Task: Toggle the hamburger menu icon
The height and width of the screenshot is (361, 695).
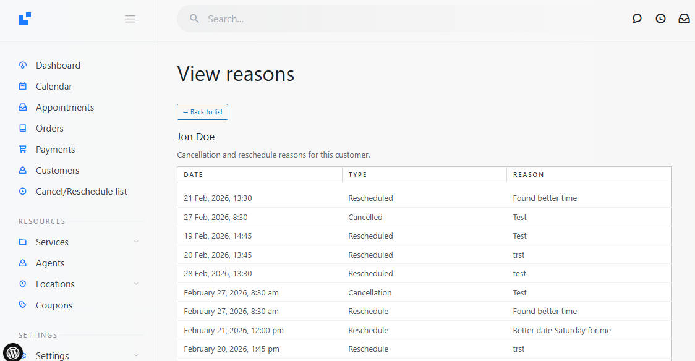Action: 130,19
